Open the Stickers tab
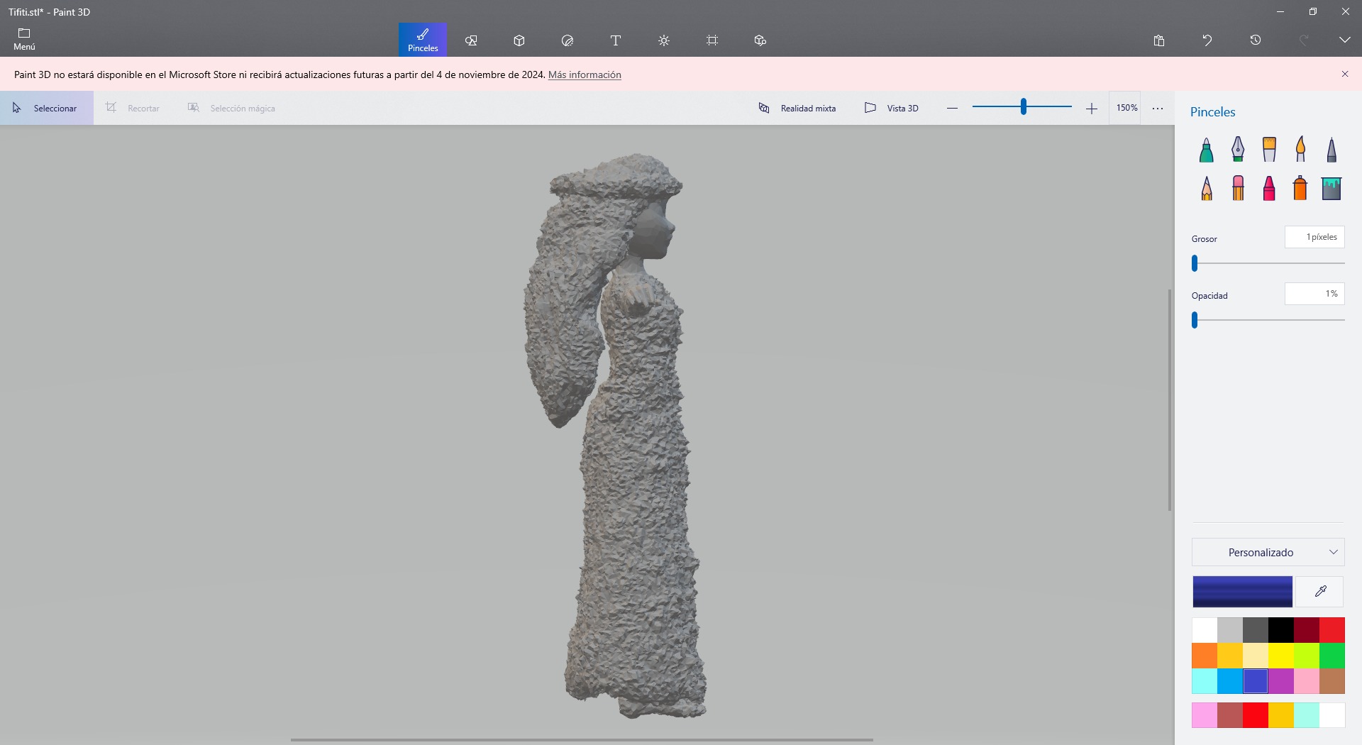This screenshot has height=745, width=1362. click(x=567, y=40)
